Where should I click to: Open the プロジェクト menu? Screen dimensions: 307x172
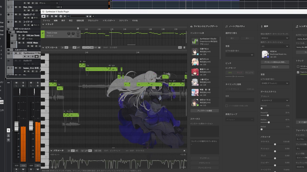93,20
